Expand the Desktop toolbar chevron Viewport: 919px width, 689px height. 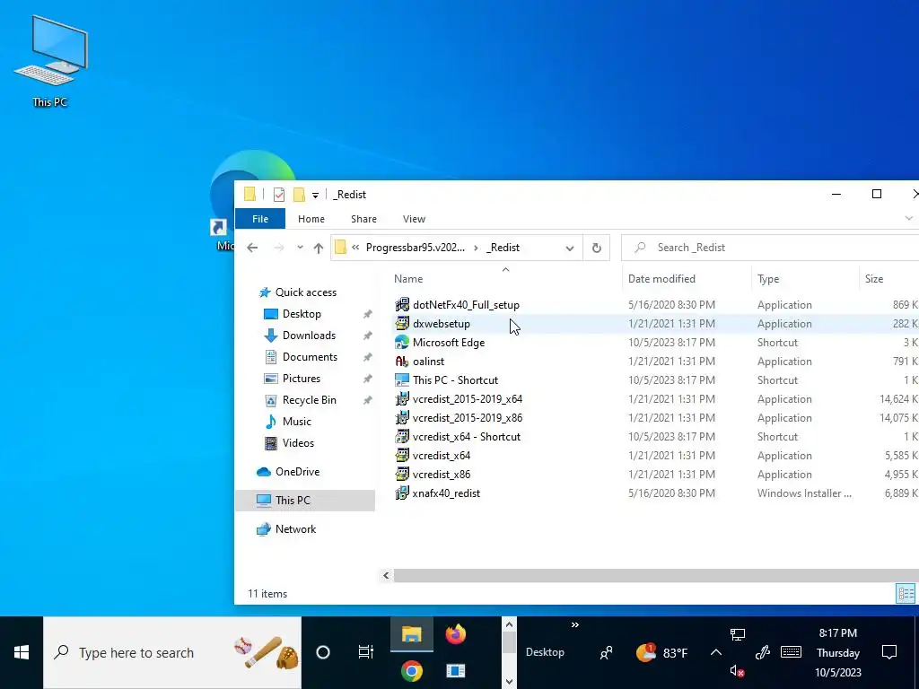coord(575,625)
